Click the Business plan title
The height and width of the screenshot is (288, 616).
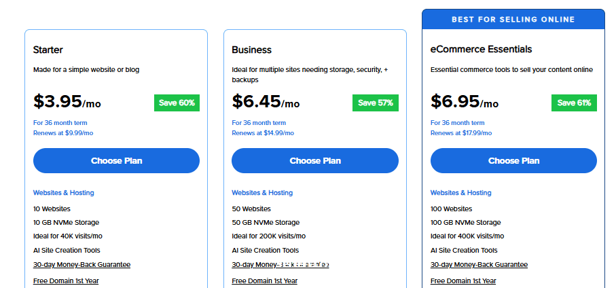coord(251,50)
